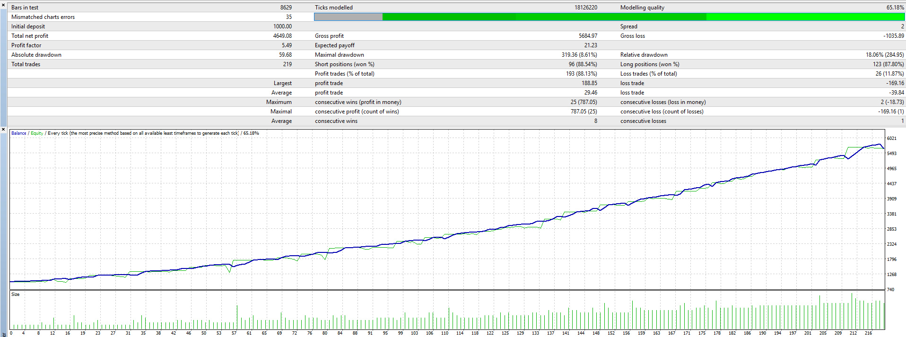906x337 pixels.
Task: Select the consecutive losses value 2 (-18.73)
Action: pos(892,102)
